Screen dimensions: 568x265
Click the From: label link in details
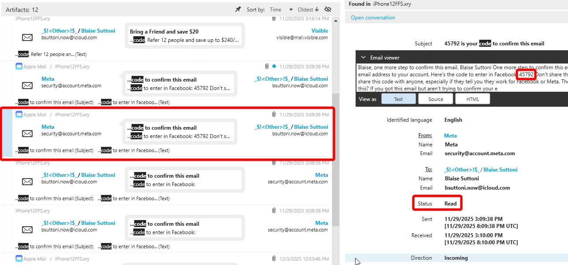coord(425,136)
